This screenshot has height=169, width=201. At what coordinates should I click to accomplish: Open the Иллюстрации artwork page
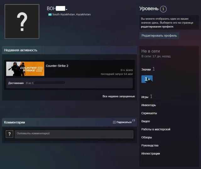(x=150, y=154)
